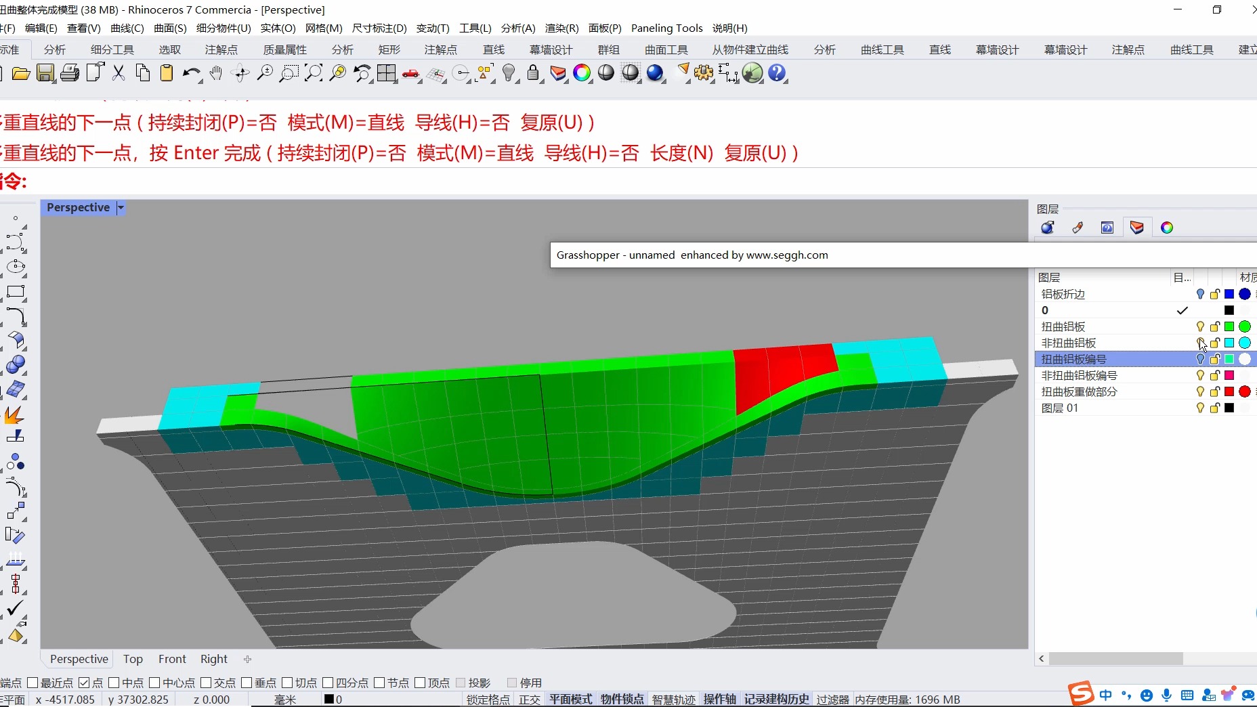
Task: Change the 扭曲板重做部分 layer color swatch
Action: click(1229, 391)
